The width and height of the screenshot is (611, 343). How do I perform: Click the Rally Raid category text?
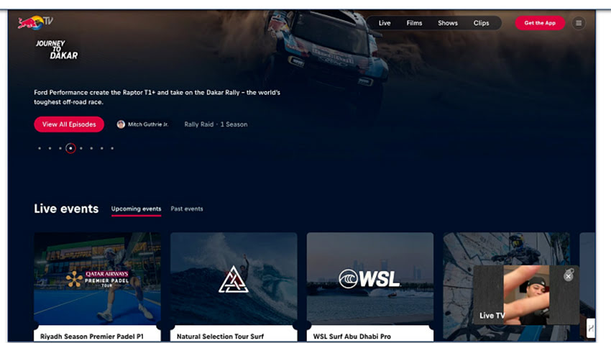tap(198, 124)
